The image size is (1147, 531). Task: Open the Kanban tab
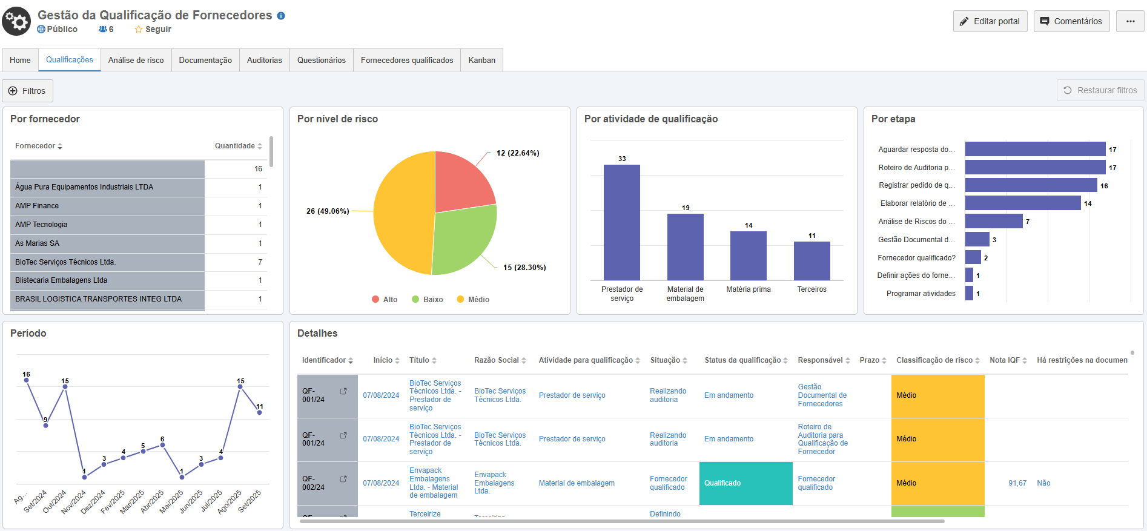click(481, 61)
